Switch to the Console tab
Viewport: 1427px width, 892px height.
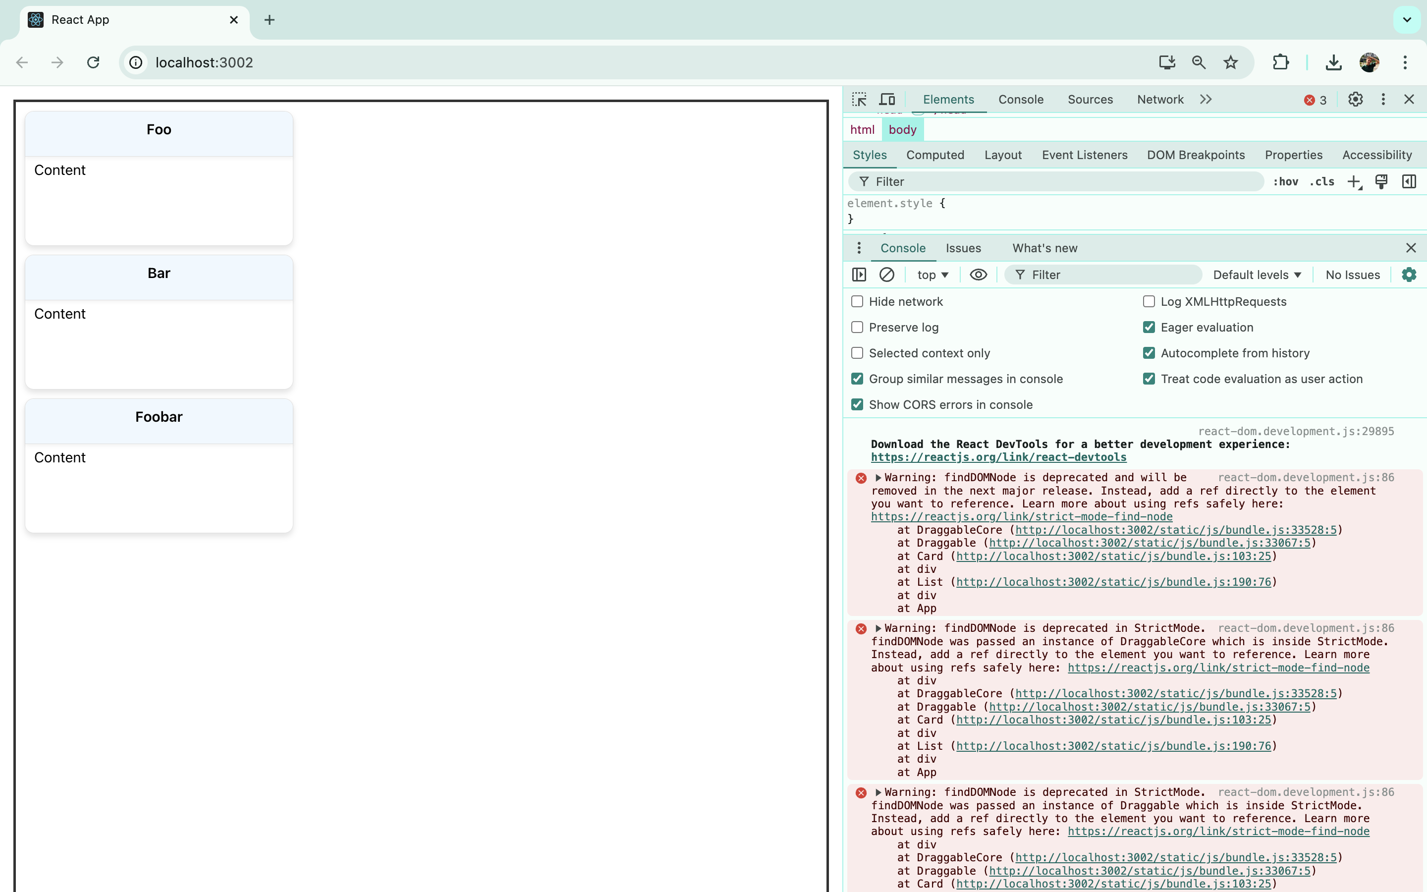coord(1021,99)
